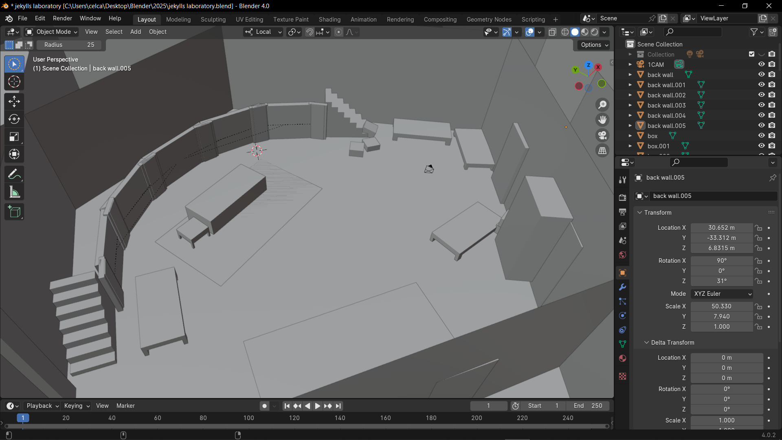Select the Move tool in toolbar

(14, 101)
